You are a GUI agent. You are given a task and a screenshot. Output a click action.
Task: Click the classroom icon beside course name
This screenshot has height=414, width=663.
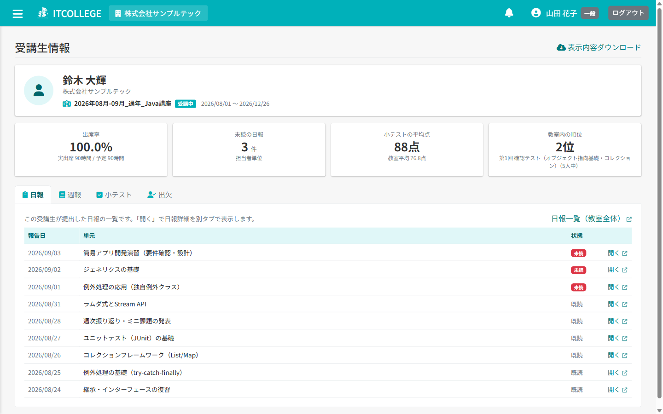point(67,103)
